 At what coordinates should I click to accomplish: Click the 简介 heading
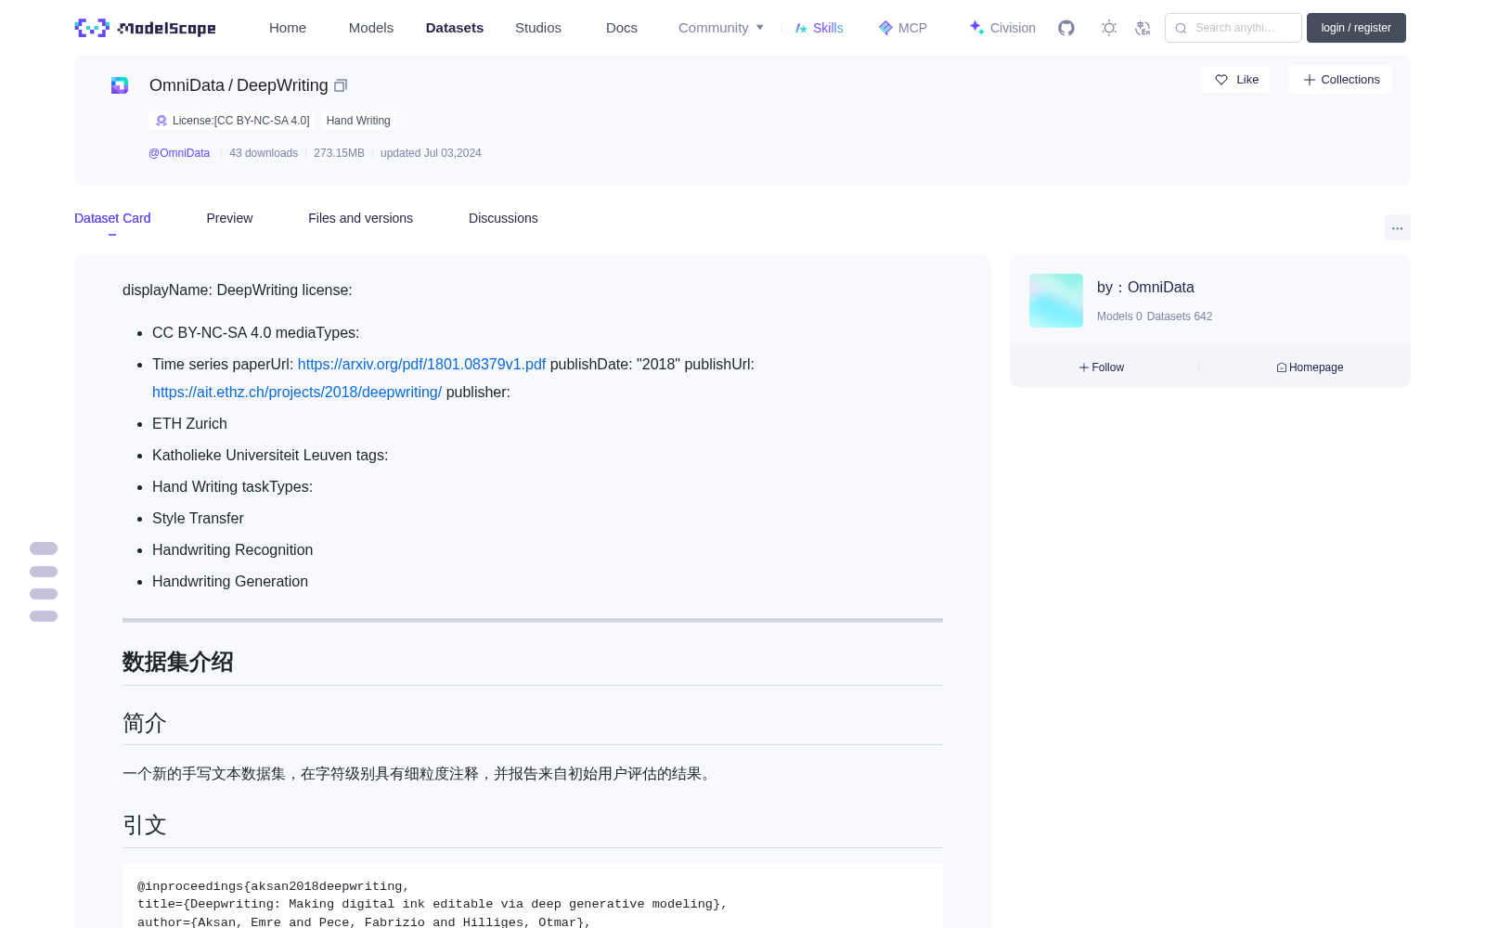[x=145, y=723]
